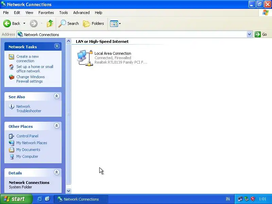Screen dimensions: 272x204
Task: Click the grayed Forward arrow button
Action: (34, 23)
